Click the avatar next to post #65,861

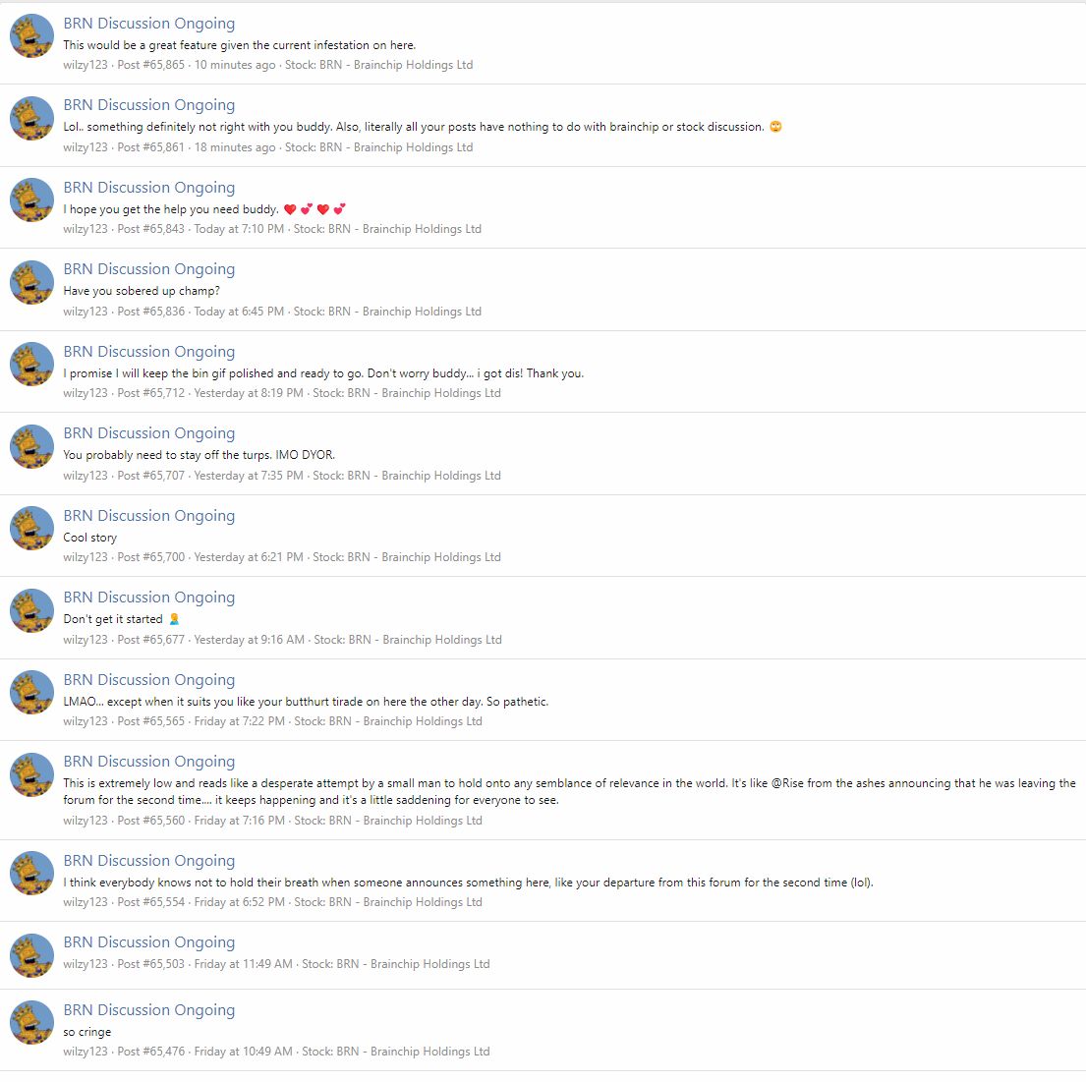click(x=31, y=118)
